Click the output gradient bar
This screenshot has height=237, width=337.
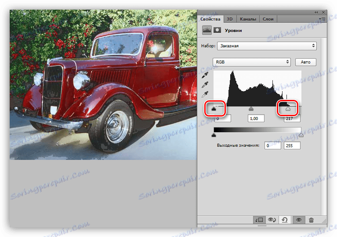[257, 130]
